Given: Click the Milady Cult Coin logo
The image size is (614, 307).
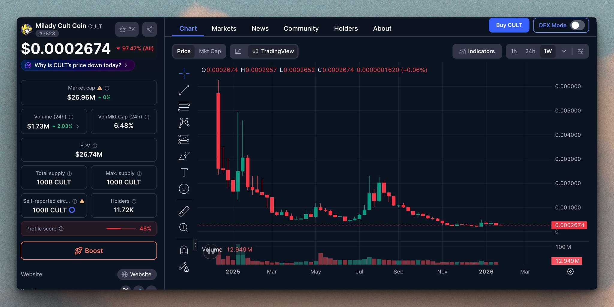Looking at the screenshot, I should pyautogui.click(x=27, y=29).
